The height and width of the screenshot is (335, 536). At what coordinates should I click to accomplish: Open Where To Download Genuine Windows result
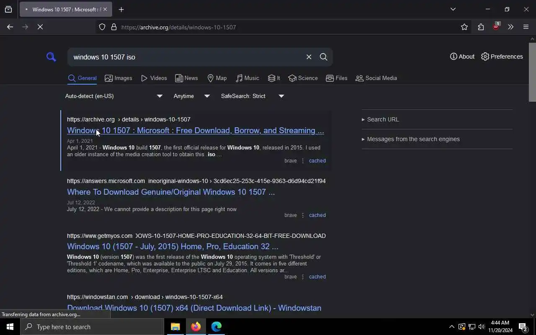[x=171, y=192]
